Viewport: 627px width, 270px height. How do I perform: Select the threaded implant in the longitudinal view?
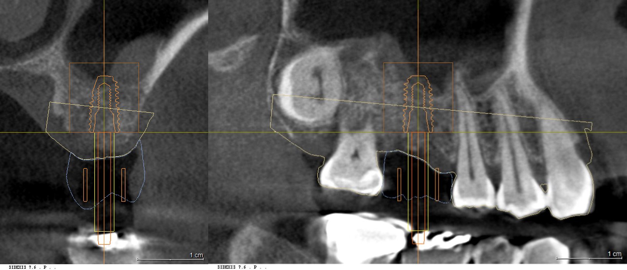coord(418,104)
